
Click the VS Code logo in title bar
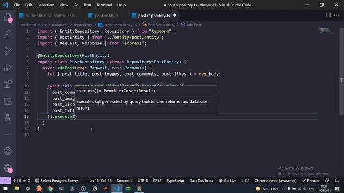click(x=6, y=5)
